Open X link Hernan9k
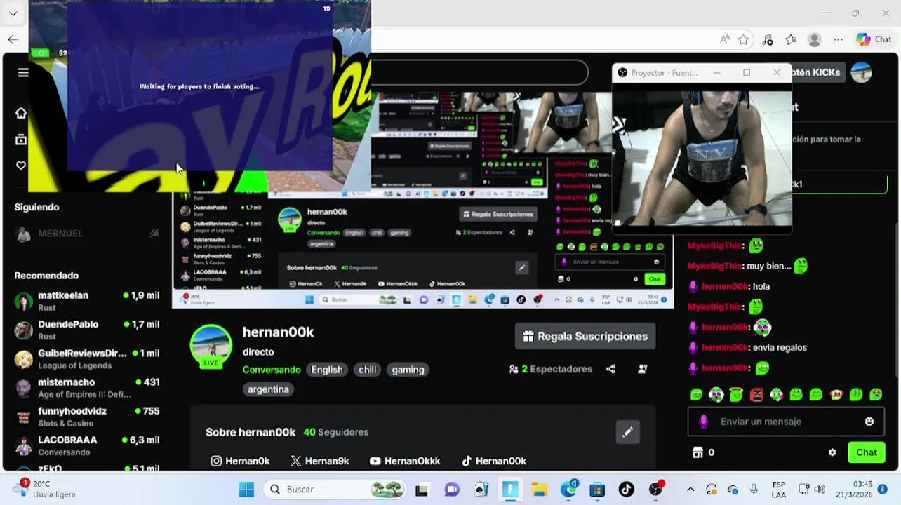 (x=320, y=461)
